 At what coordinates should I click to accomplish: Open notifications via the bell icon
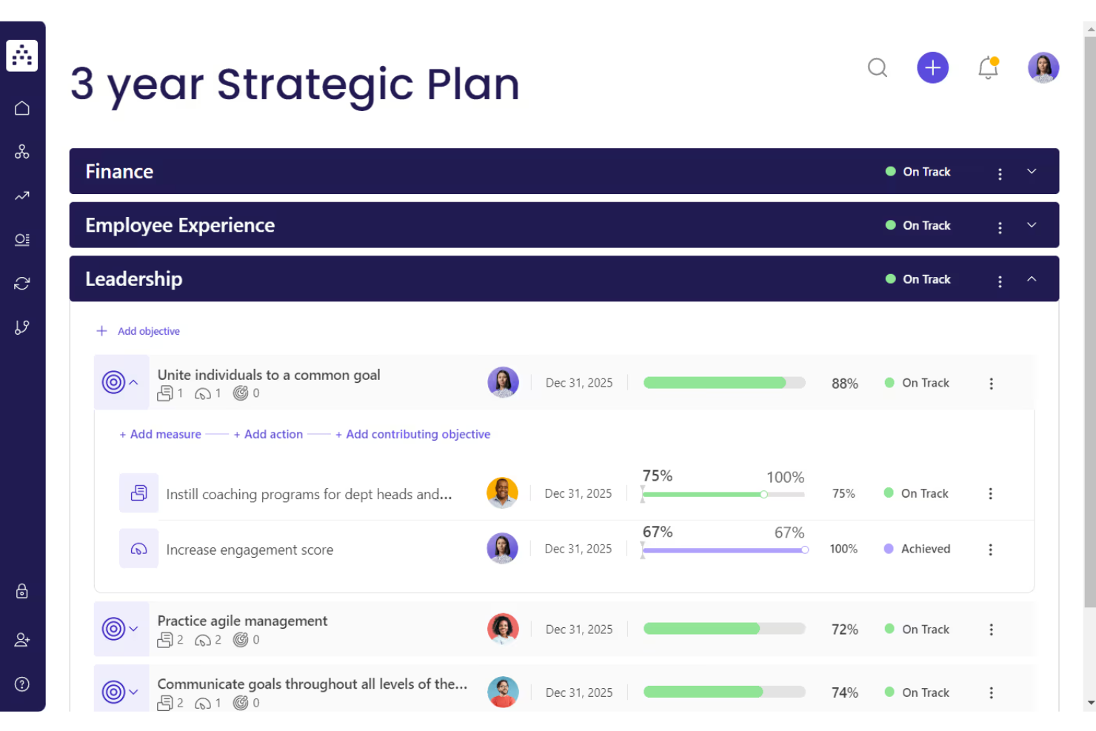tap(988, 67)
